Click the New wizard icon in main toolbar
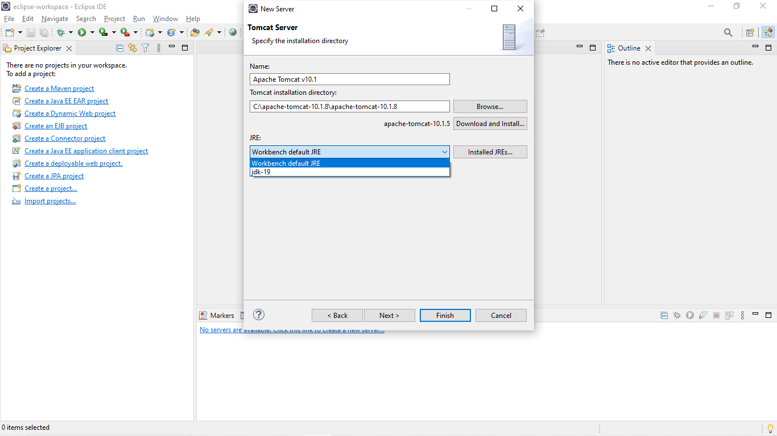Image resolution: width=777 pixels, height=436 pixels. [10, 32]
